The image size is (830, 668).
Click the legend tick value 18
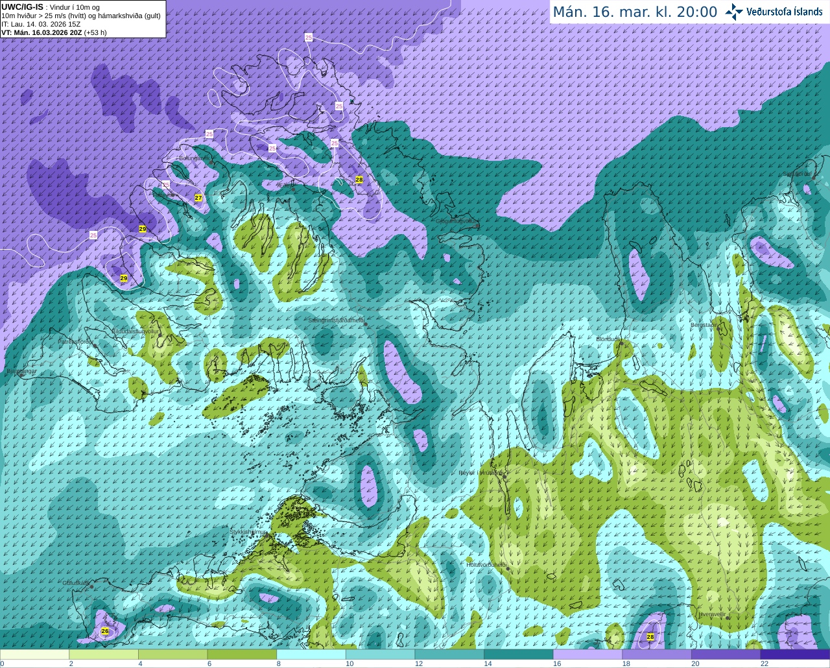[626, 664]
